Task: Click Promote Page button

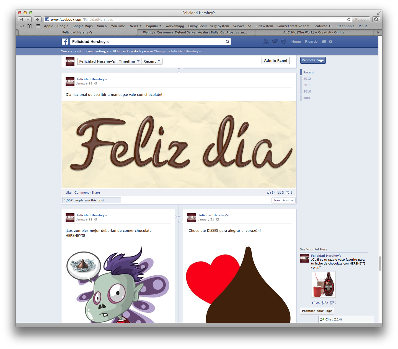Action: click(313, 60)
